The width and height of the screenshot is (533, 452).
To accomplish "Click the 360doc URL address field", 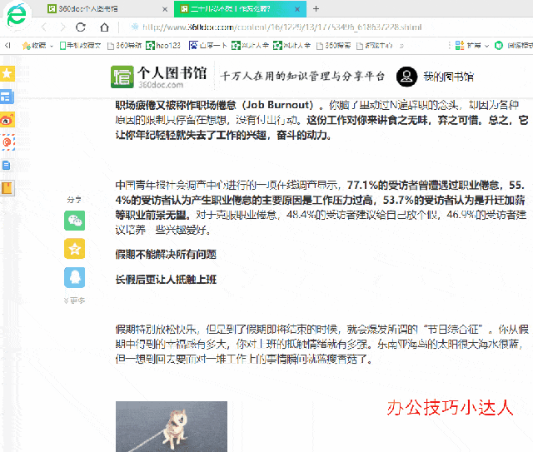I will pos(282,27).
